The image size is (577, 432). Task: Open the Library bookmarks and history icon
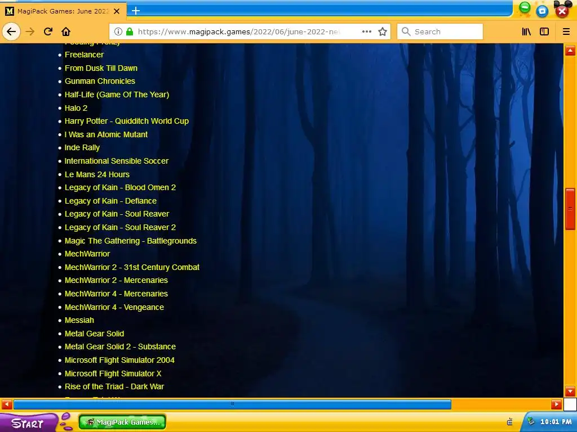pyautogui.click(x=526, y=31)
